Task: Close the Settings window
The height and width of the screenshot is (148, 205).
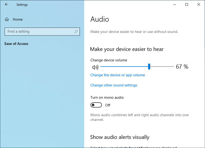Action: point(199,4)
